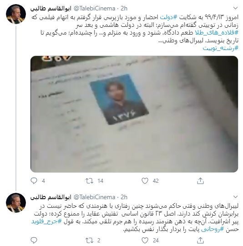Share the first tweet
This screenshot has height=246, width=243.
click(200, 181)
